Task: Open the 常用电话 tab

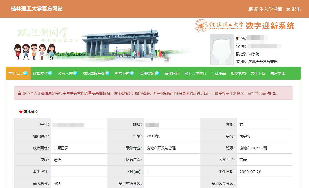Action: [x=278, y=73]
